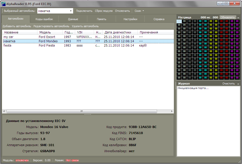The image size is (242, 164).
Task: Click the AlphaReader application icon in title bar
Action: (3, 3)
